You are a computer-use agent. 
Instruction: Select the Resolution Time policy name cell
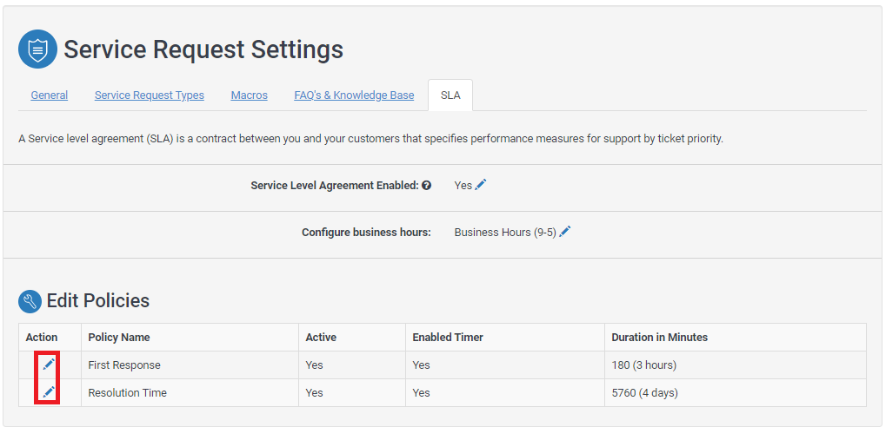click(x=190, y=392)
